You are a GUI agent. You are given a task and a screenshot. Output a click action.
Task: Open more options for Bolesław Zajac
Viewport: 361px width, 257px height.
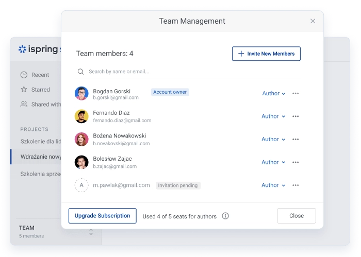coord(296,162)
